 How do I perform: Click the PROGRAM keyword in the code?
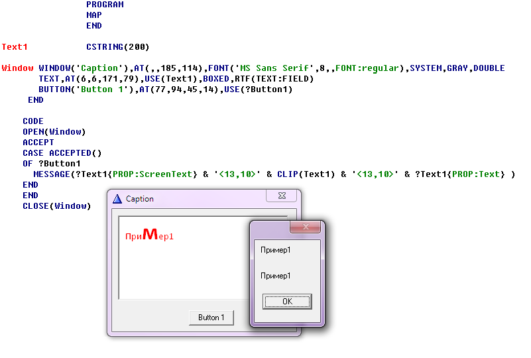105,5
